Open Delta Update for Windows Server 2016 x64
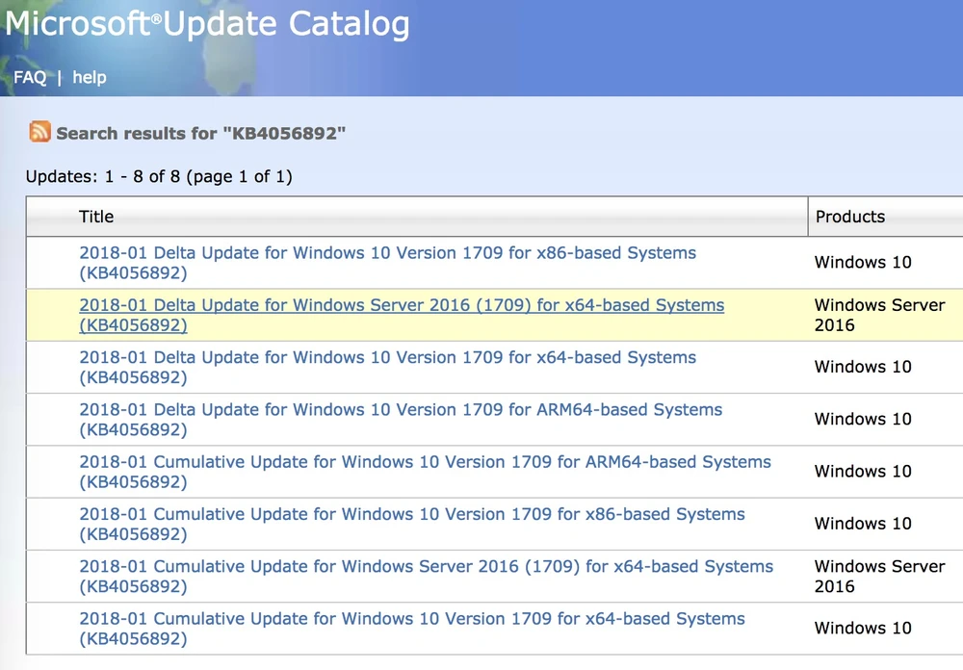 (x=401, y=305)
